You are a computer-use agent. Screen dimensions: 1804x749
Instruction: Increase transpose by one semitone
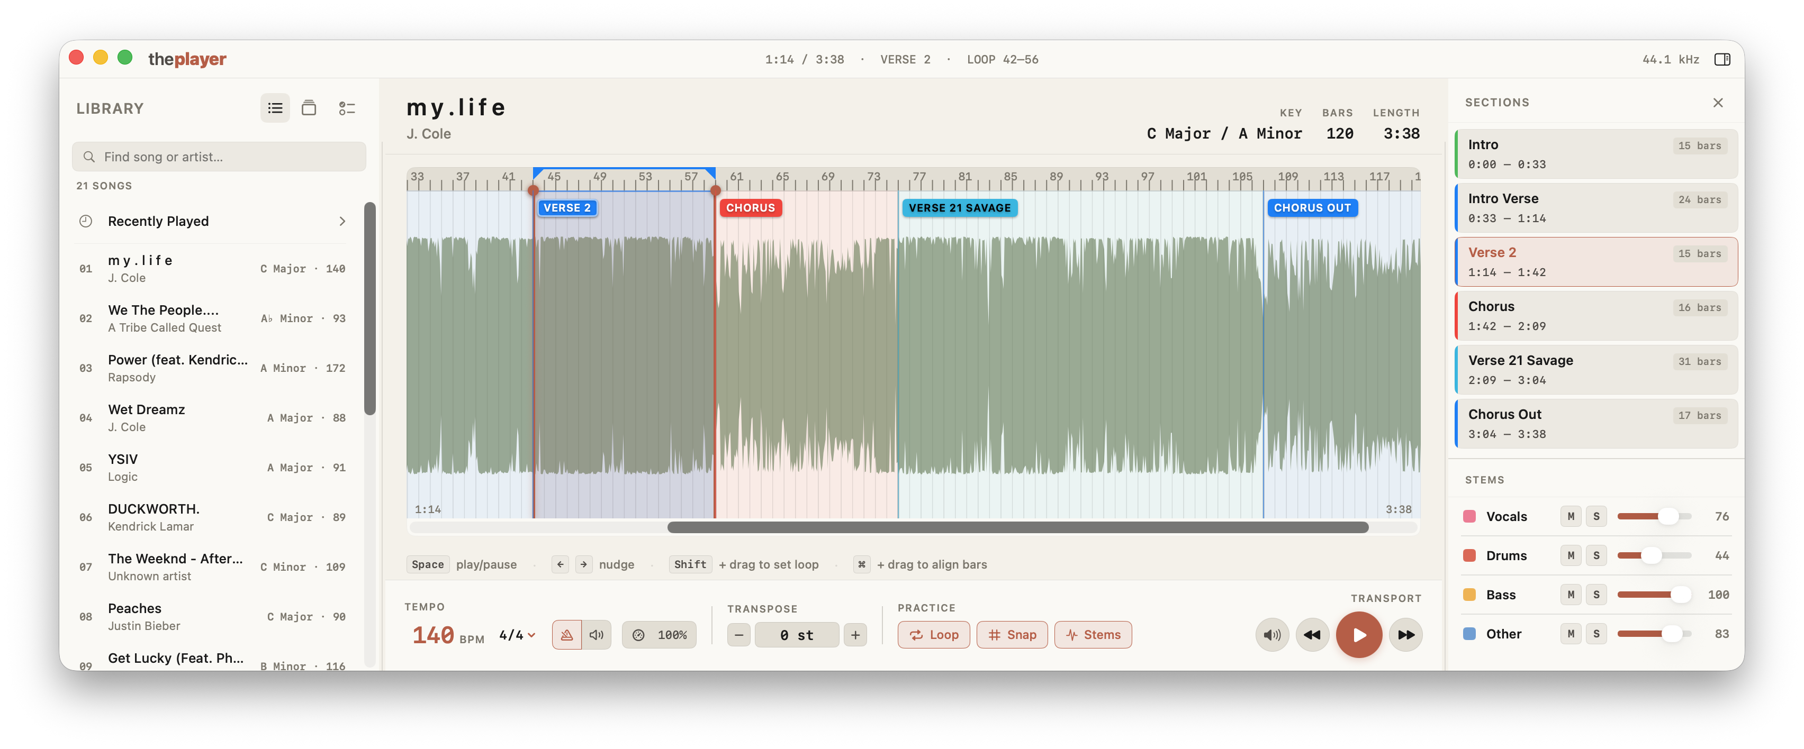tap(855, 635)
